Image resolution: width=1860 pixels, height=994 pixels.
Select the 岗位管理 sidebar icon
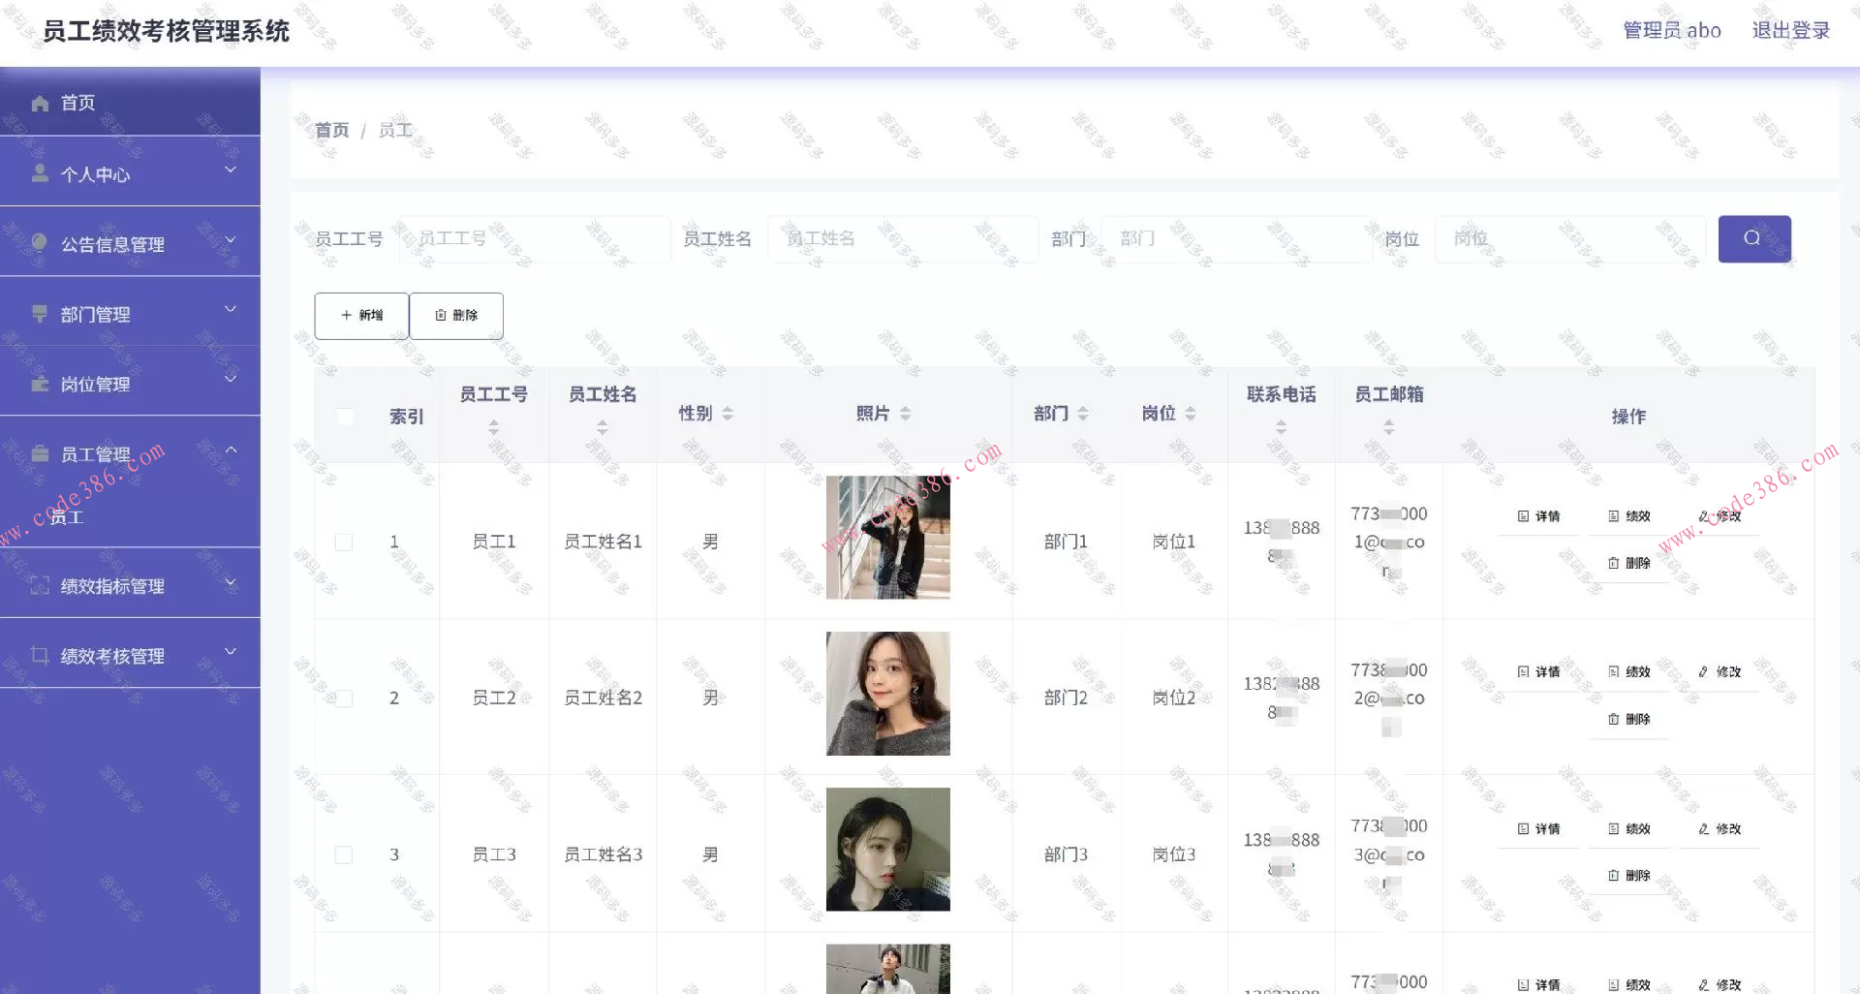tap(40, 384)
